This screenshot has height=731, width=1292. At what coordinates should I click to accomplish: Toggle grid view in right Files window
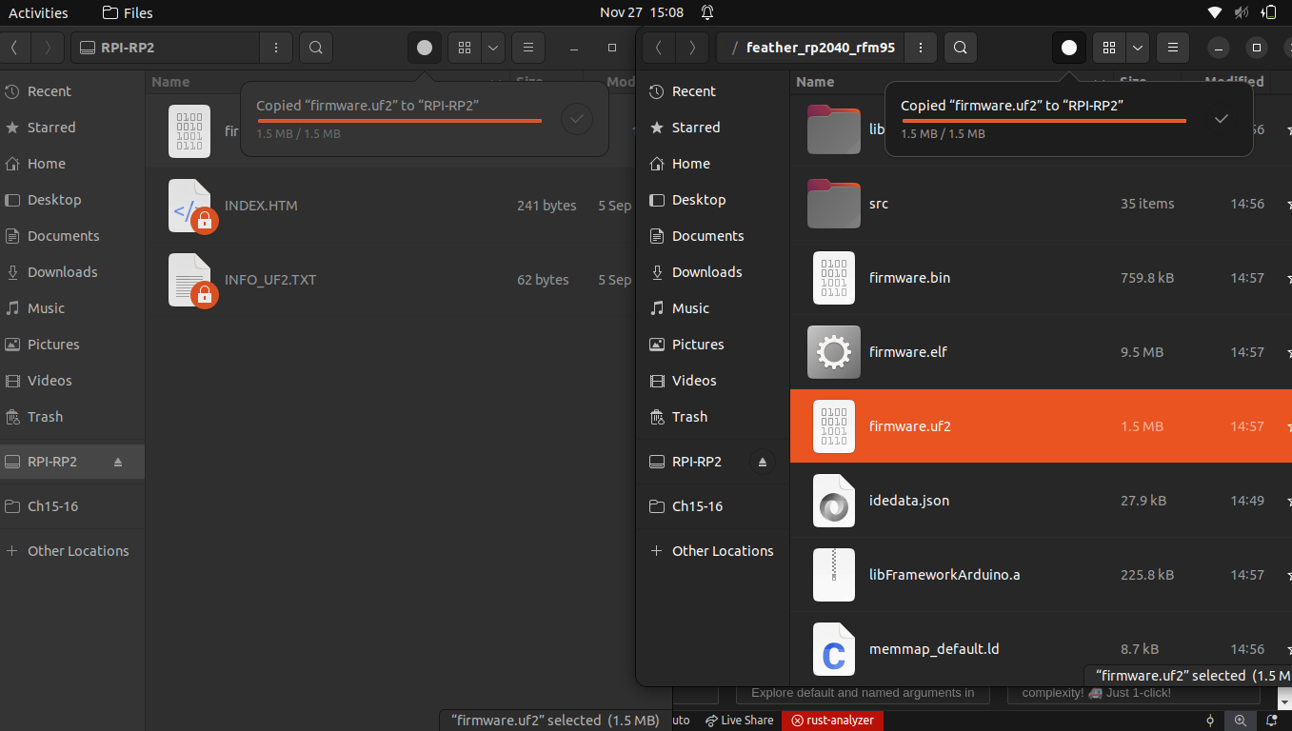click(x=1109, y=48)
